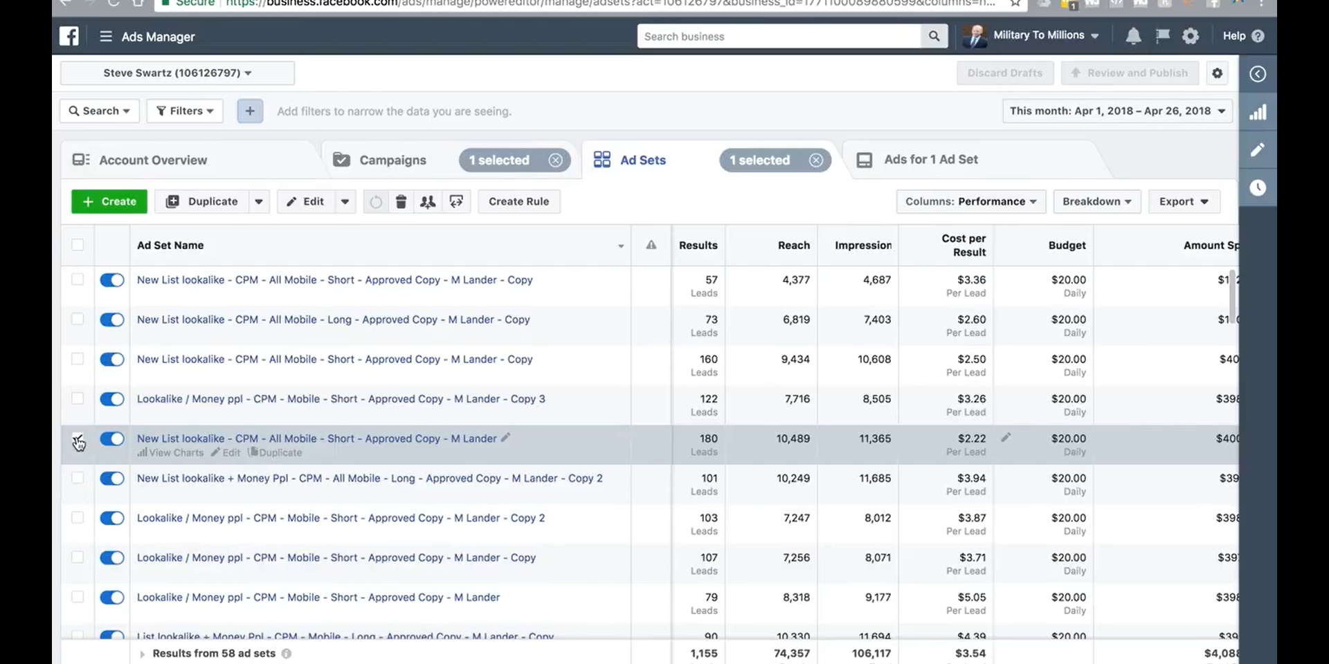Click the green Create button

tap(109, 201)
